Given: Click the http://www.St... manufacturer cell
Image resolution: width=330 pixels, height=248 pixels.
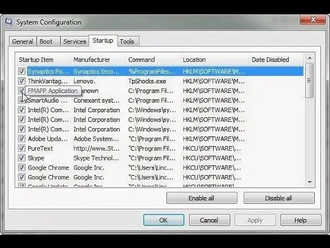Looking at the screenshot, I should (x=96, y=149).
